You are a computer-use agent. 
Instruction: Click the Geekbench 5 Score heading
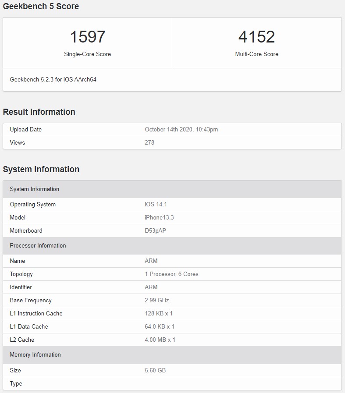[41, 6]
